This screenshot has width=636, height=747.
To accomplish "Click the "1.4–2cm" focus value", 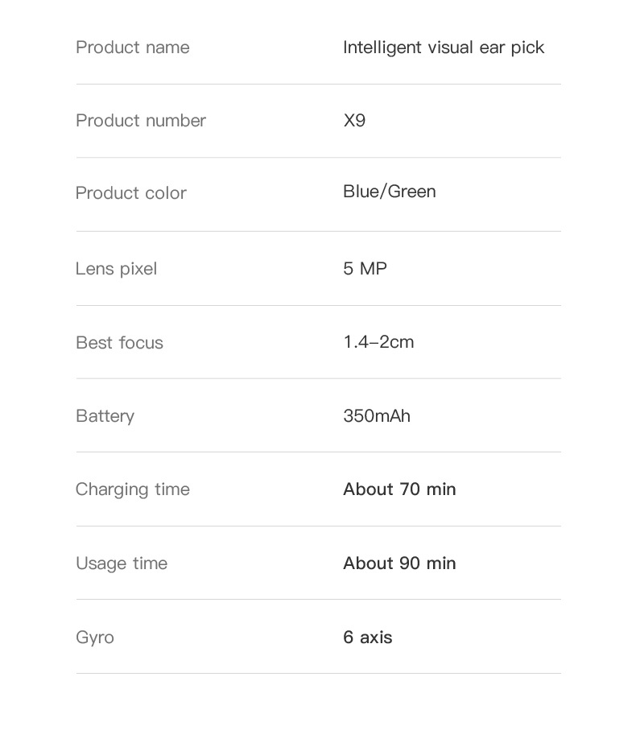I will tap(378, 342).
